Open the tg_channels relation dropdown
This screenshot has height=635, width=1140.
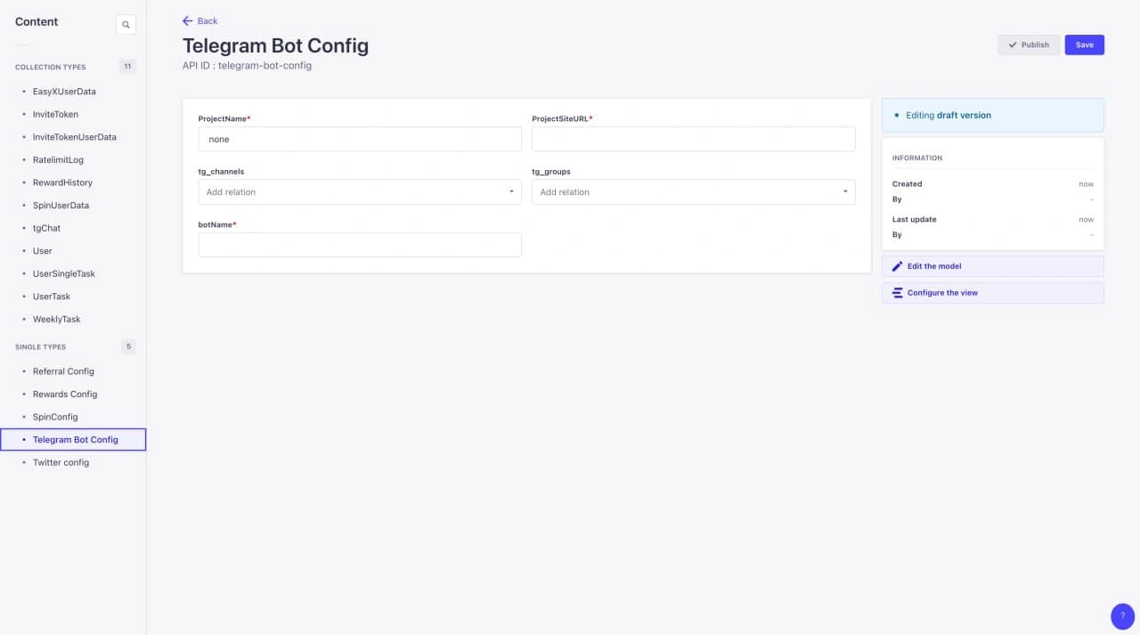click(360, 192)
